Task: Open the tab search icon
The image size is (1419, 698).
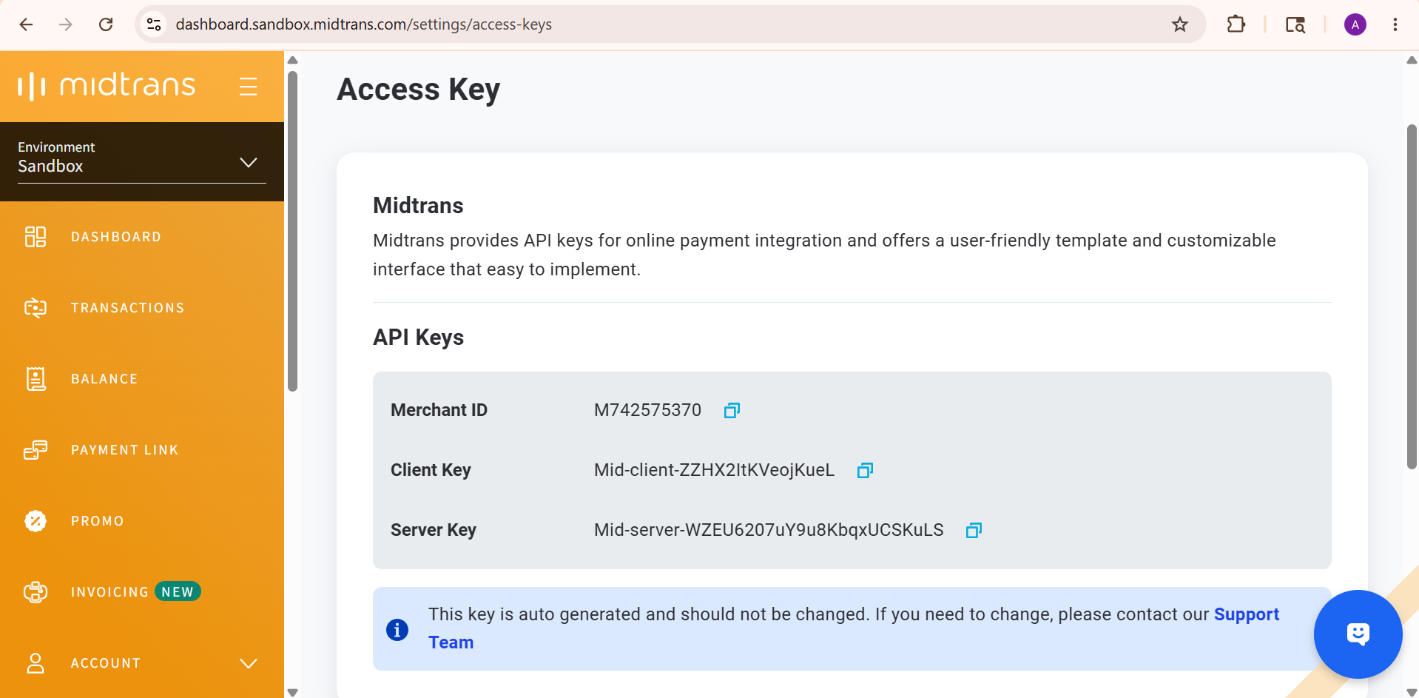Action: click(x=1295, y=24)
